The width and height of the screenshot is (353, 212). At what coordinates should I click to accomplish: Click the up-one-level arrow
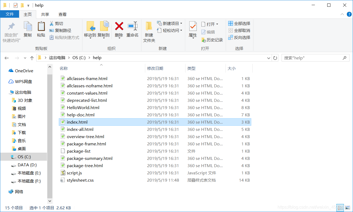coord(32,58)
